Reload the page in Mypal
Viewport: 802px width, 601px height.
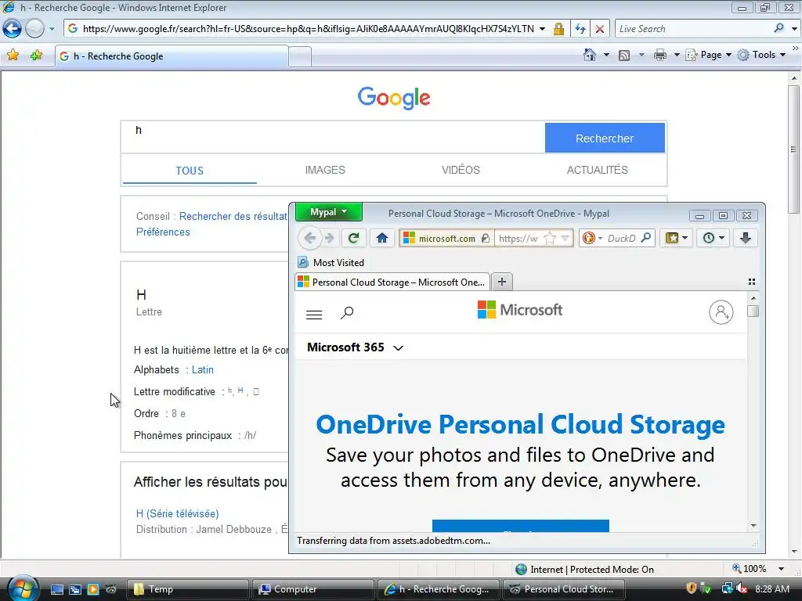pos(353,238)
